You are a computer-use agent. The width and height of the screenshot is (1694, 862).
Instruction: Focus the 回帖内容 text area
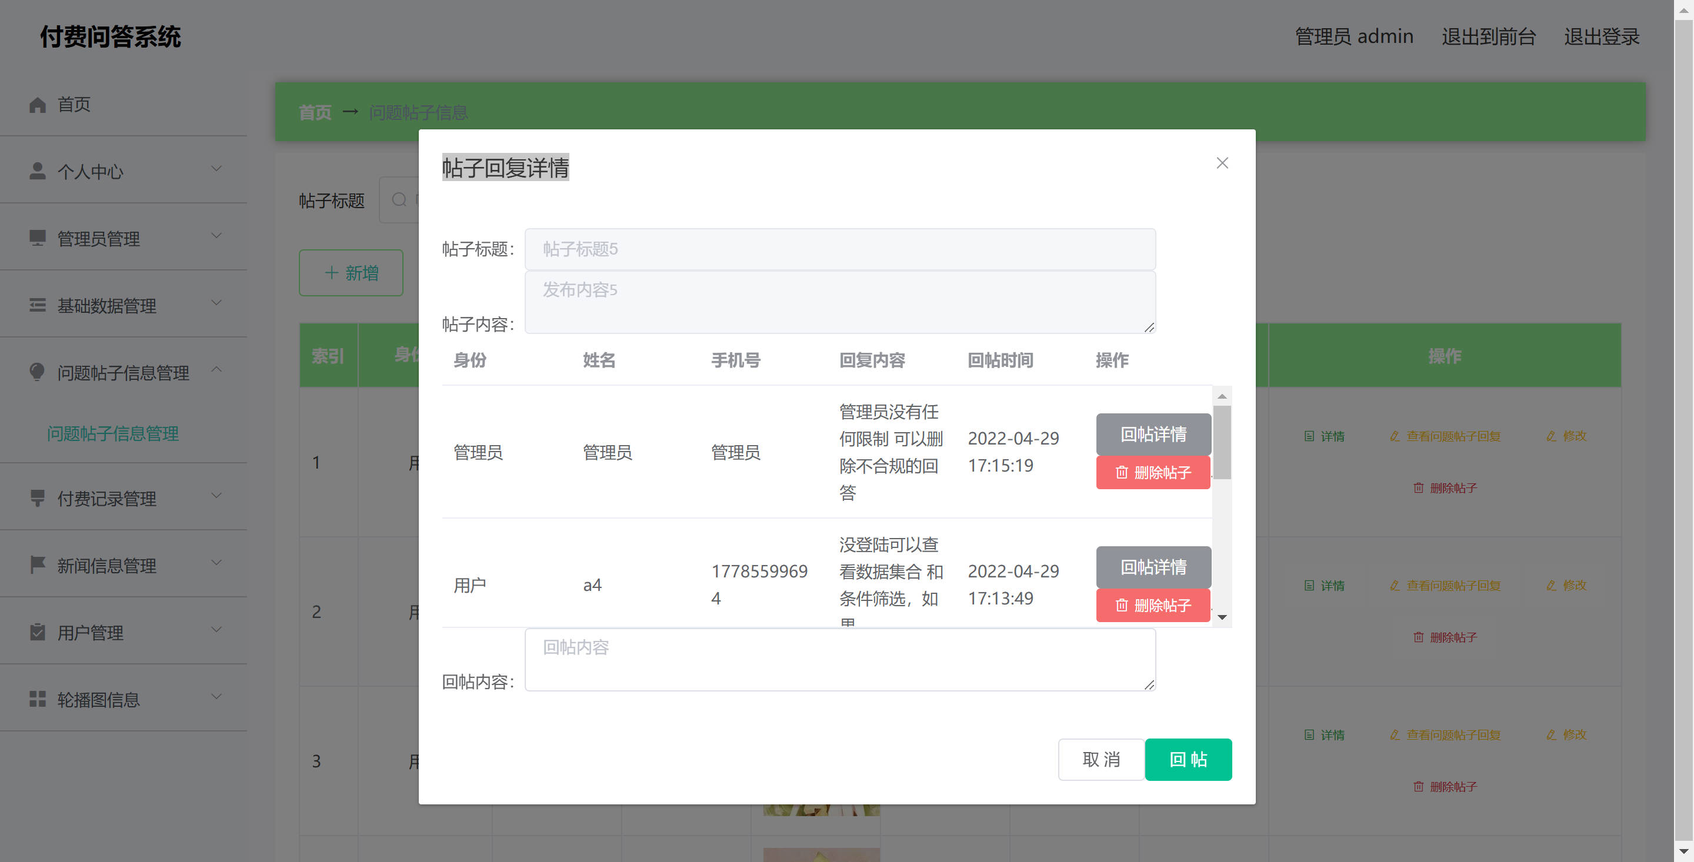click(839, 660)
